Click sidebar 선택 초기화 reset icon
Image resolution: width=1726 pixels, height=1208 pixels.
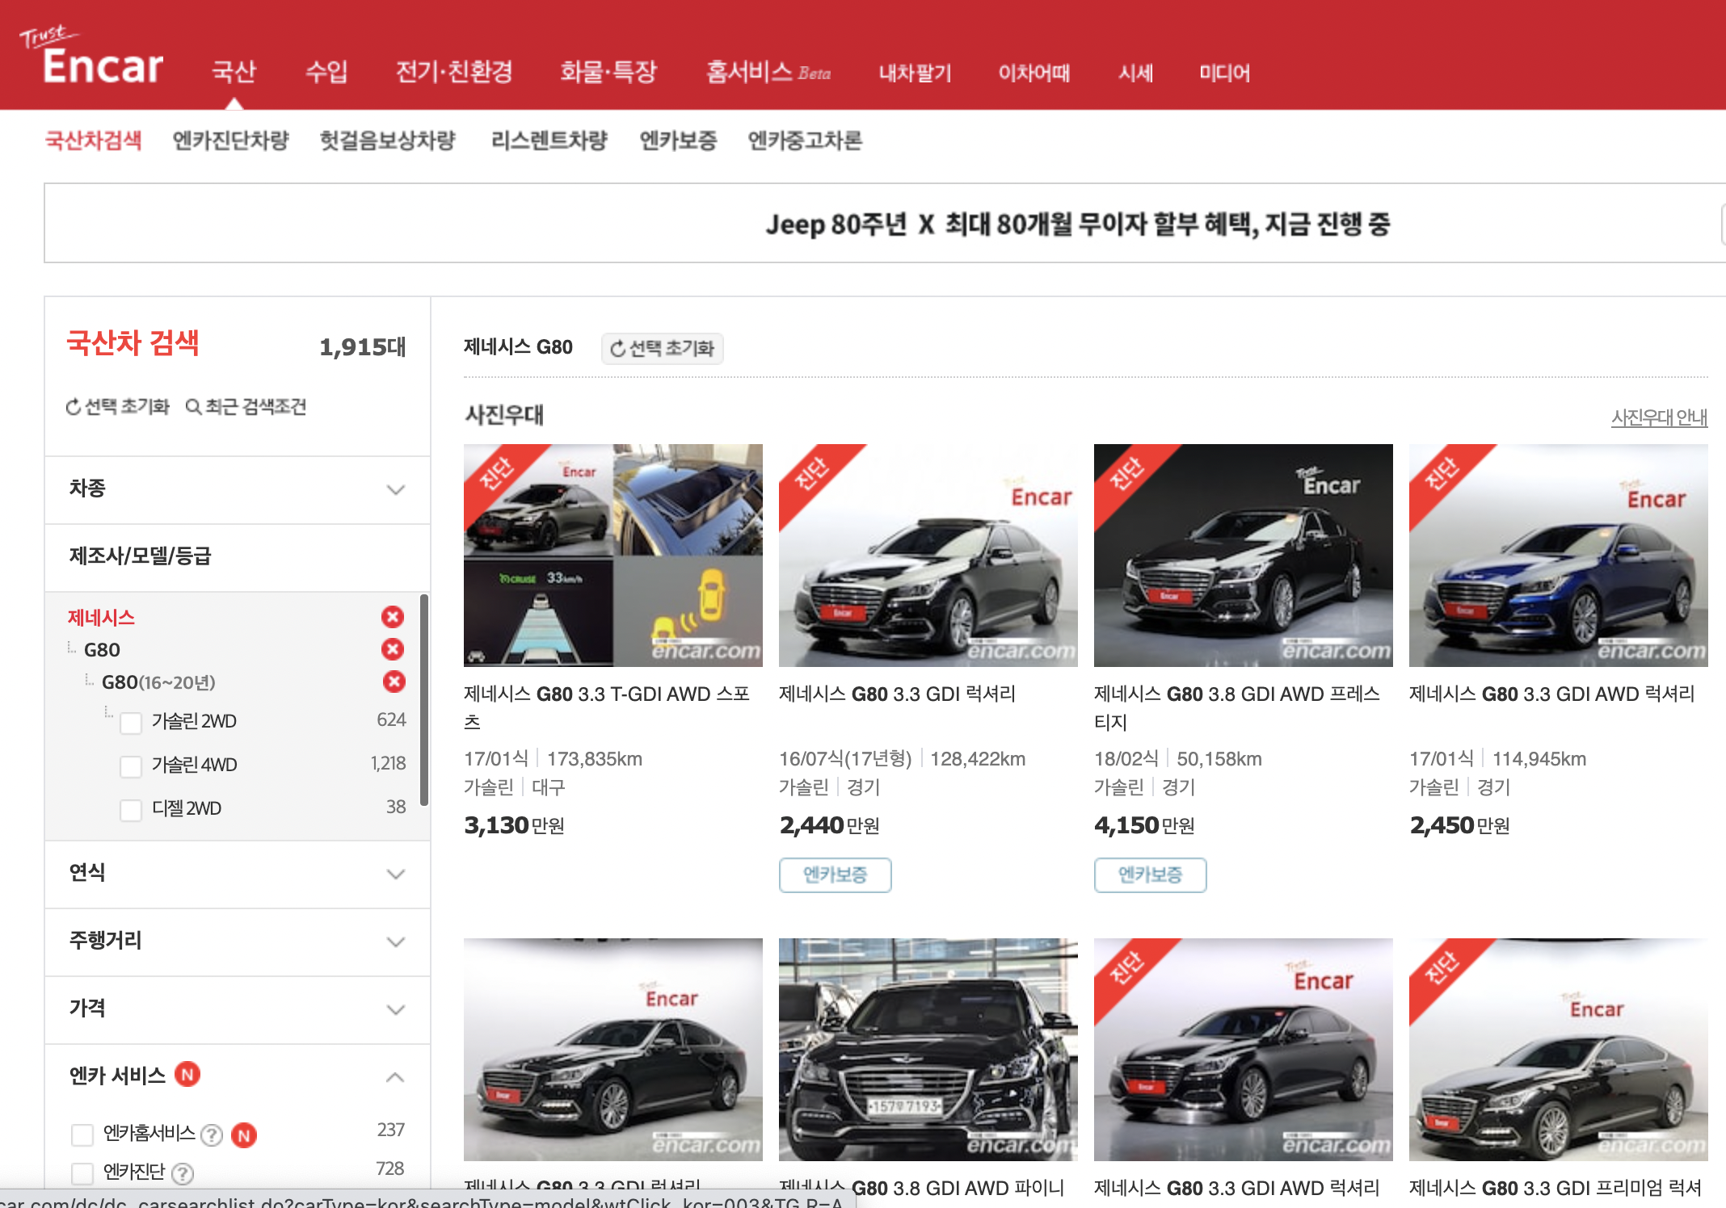pyautogui.click(x=74, y=407)
